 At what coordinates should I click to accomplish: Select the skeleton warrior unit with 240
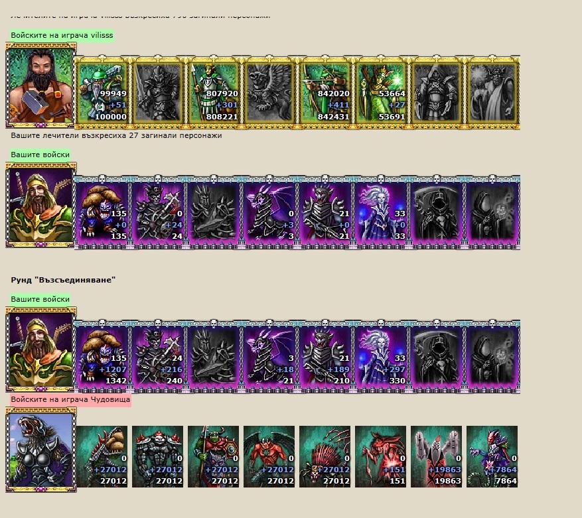[x=158, y=357]
